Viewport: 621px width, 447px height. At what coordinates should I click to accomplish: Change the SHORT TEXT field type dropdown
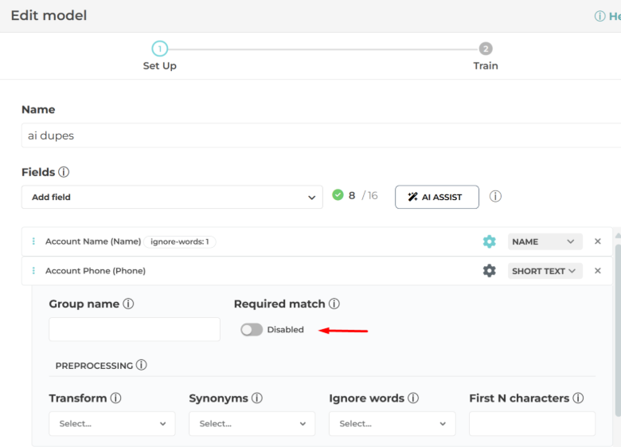point(545,271)
